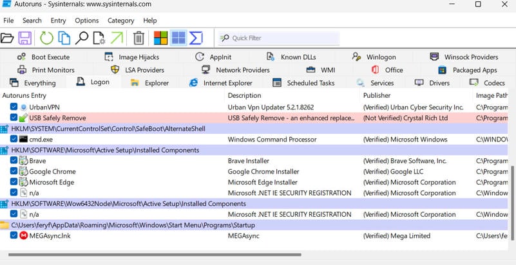Open the Packaged Apps tab

467,70
